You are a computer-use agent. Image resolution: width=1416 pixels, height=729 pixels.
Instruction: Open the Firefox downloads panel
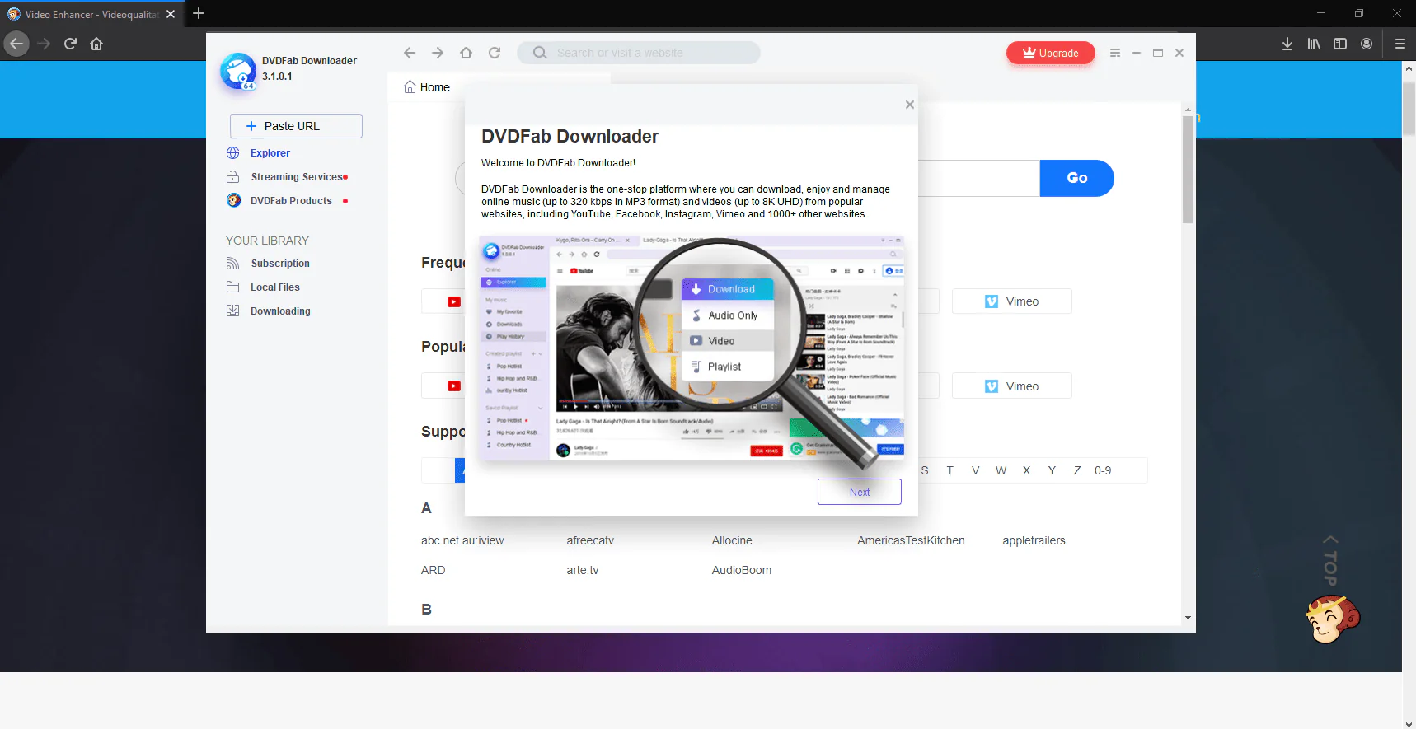pos(1287,44)
